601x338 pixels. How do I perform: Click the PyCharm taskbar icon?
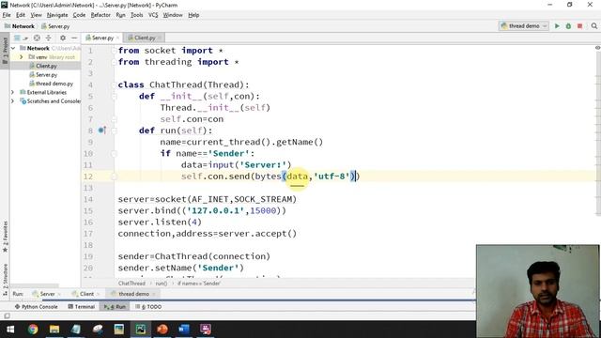click(x=140, y=330)
